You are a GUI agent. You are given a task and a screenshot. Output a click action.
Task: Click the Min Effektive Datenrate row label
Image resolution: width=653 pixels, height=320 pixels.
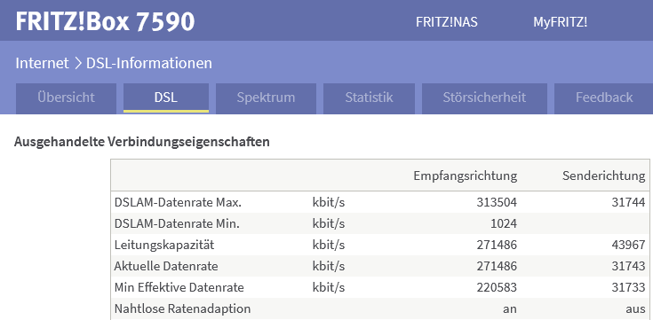179,287
